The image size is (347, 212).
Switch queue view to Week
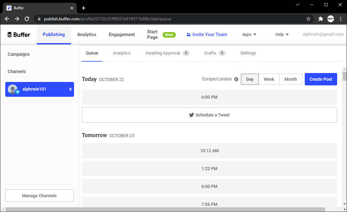(x=269, y=79)
